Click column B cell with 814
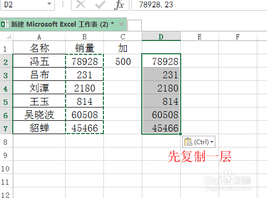Image resolution: width=267 pixels, height=198 pixels. coord(85,101)
